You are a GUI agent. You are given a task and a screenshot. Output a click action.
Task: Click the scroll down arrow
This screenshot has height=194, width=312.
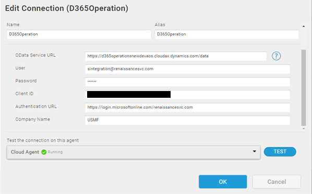(x=304, y=128)
